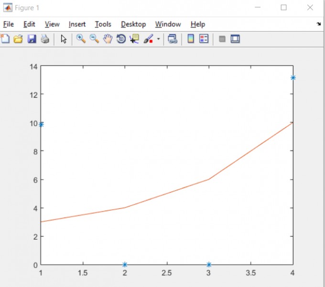
Task: Click y-axis tick label 8
Action: pos(35,152)
